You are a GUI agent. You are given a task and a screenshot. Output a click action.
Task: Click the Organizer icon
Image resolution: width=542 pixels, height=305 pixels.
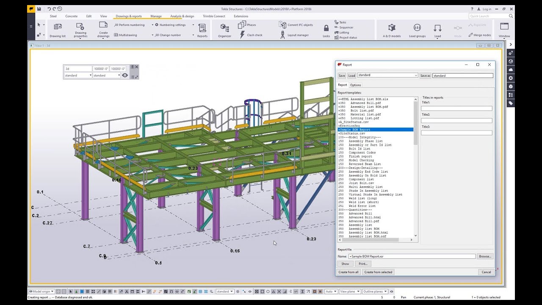[224, 29]
